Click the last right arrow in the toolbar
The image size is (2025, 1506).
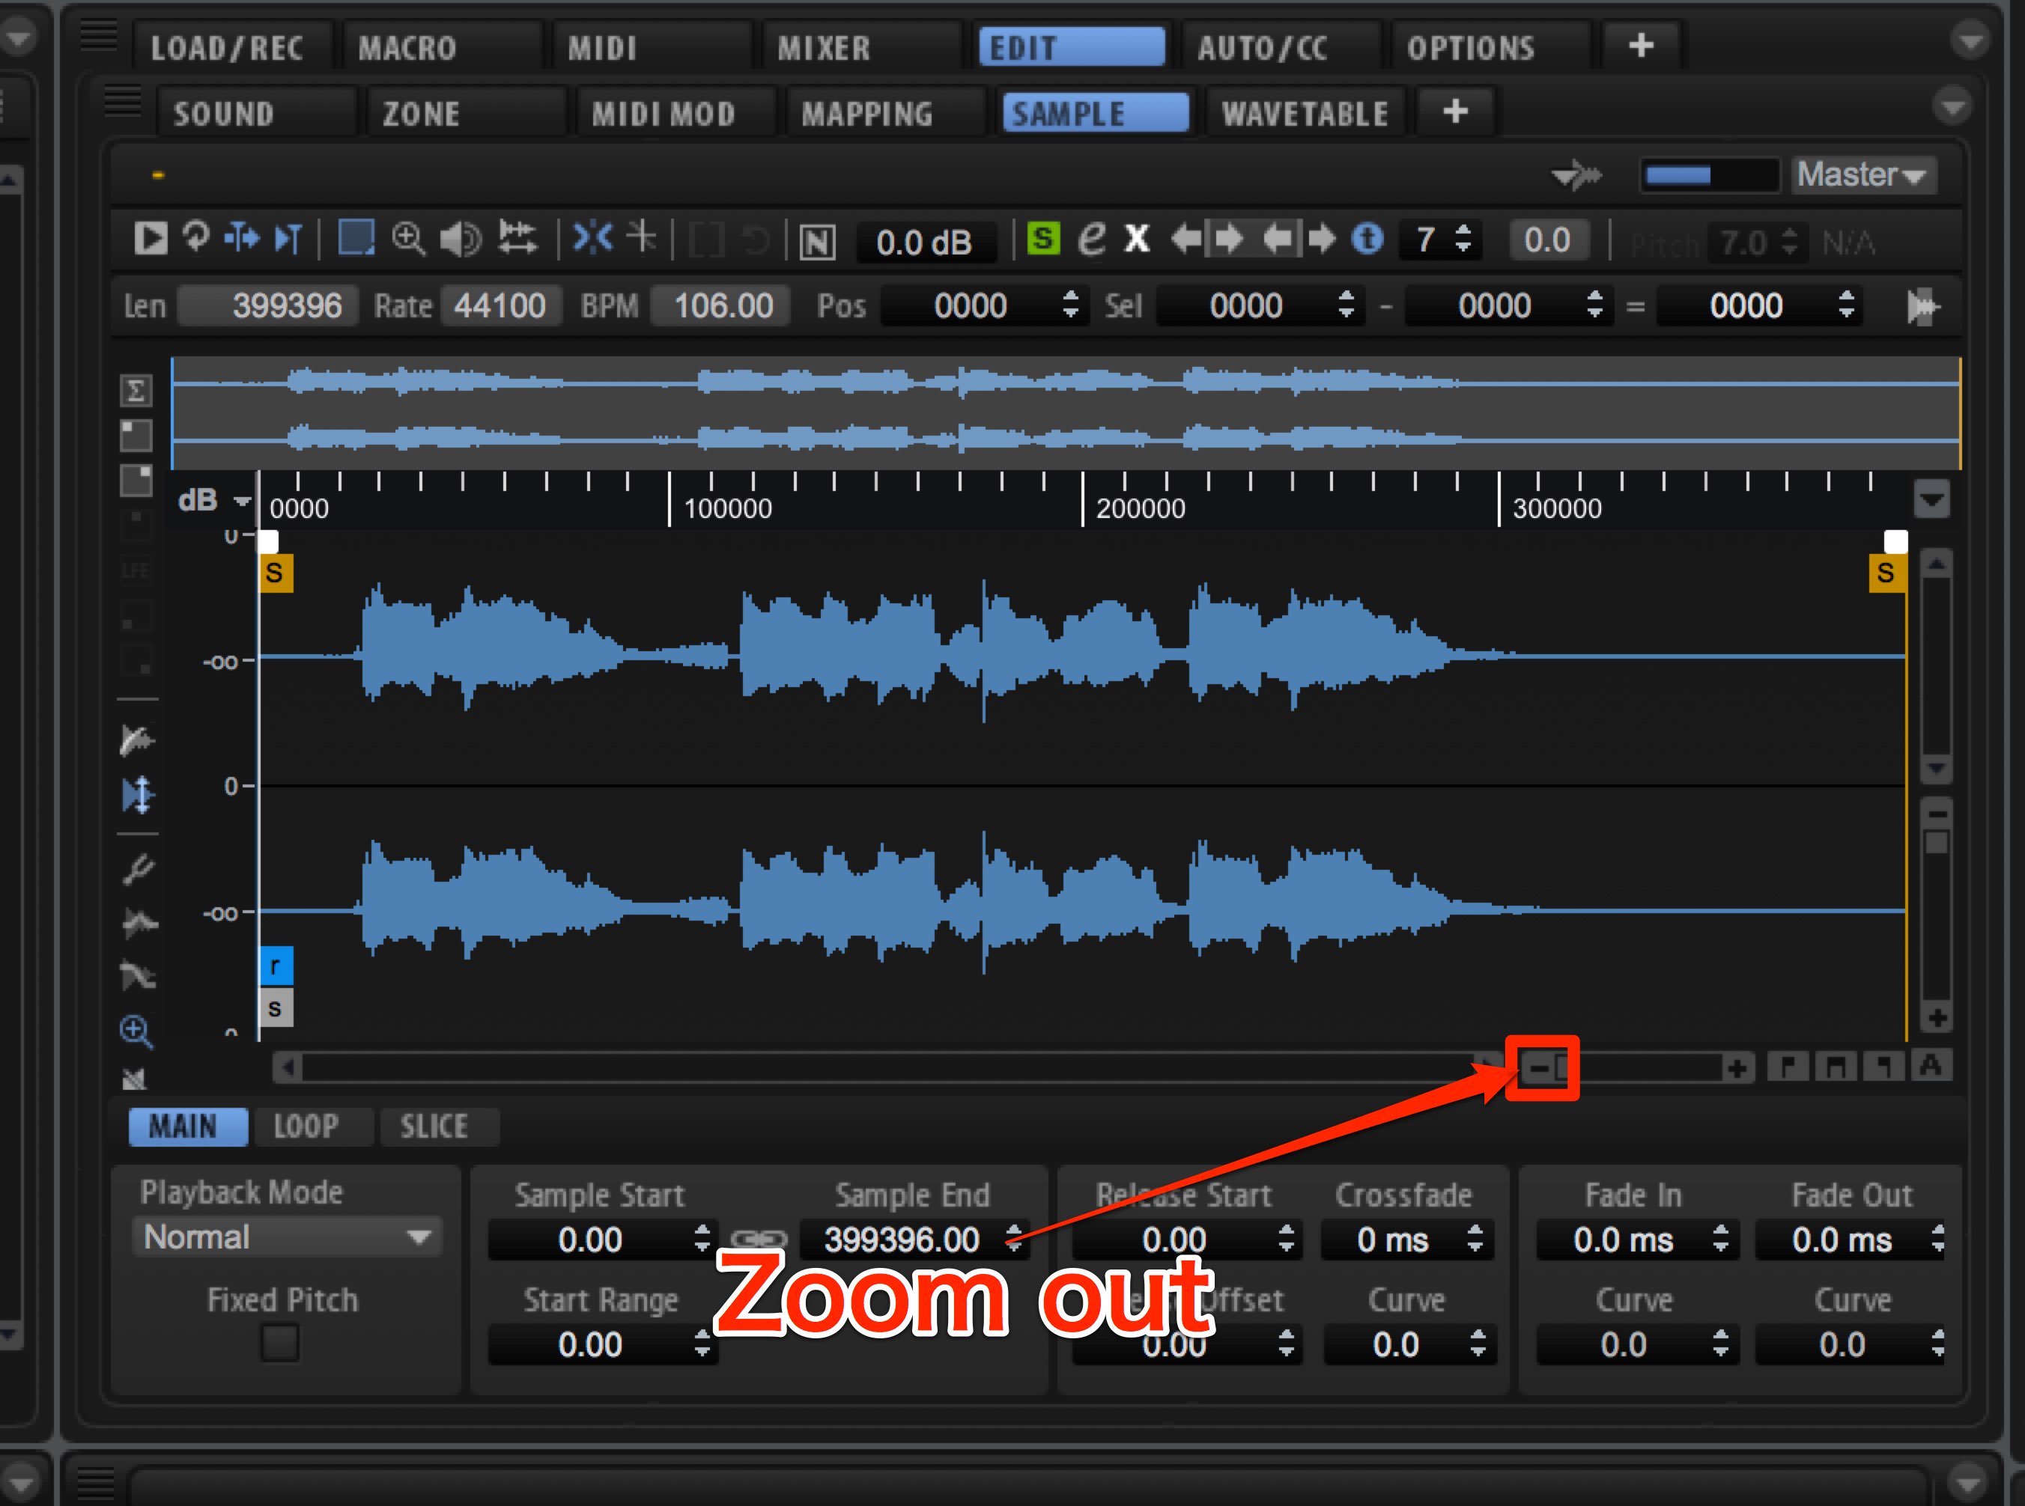click(x=1321, y=239)
